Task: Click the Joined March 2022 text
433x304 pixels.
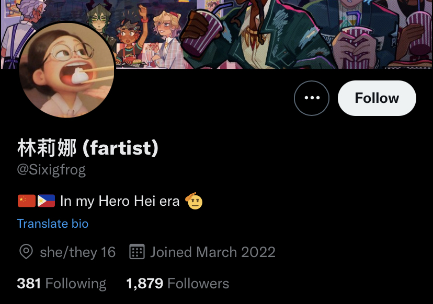Action: (213, 252)
